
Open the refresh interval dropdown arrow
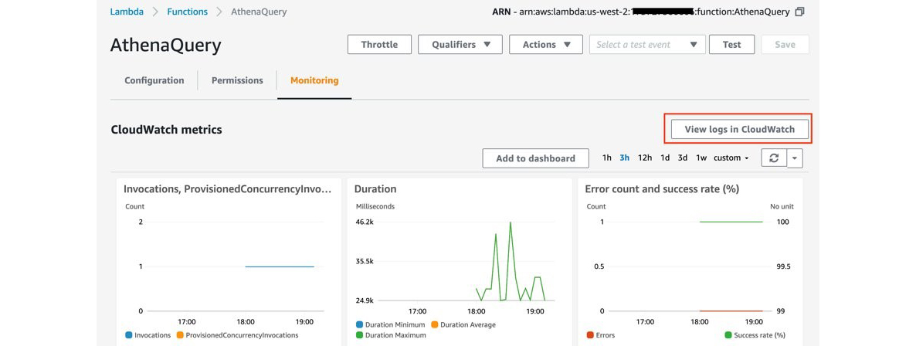795,158
